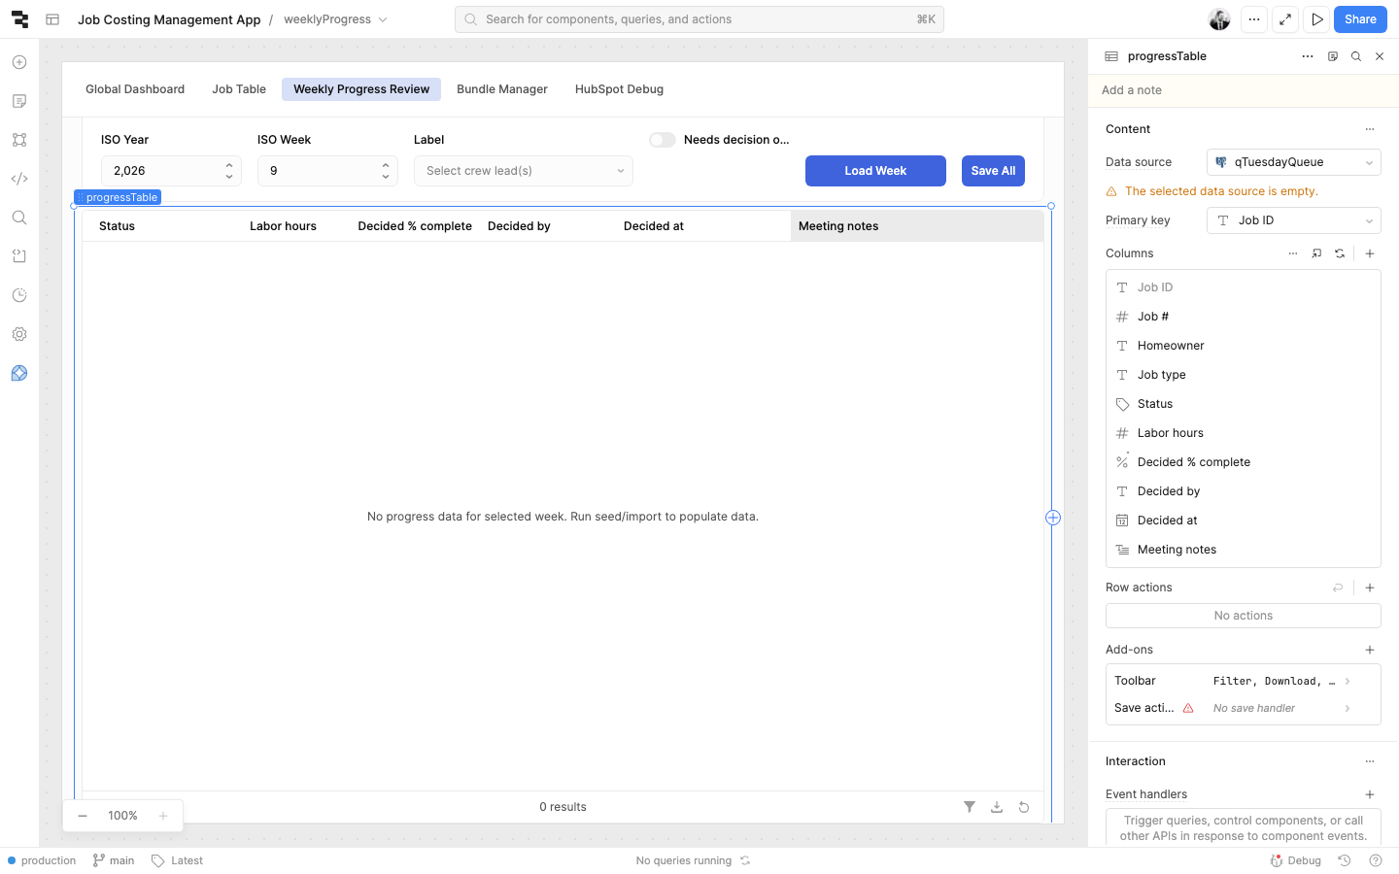
Task: Click the component tree icon in sidebar
Action: [x=19, y=140]
